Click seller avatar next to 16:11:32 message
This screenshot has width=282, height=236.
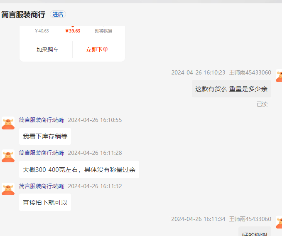click(x=8, y=189)
